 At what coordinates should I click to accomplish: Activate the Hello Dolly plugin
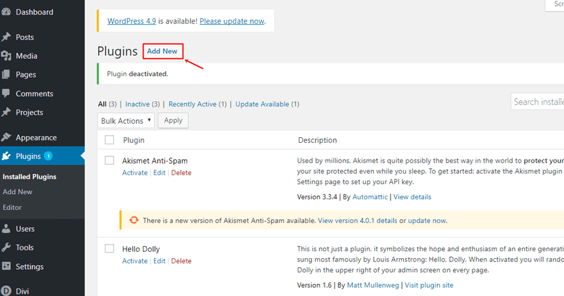(x=135, y=261)
